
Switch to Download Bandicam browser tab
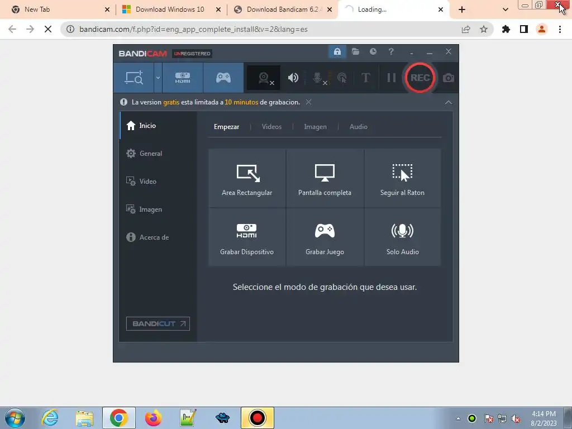282,9
